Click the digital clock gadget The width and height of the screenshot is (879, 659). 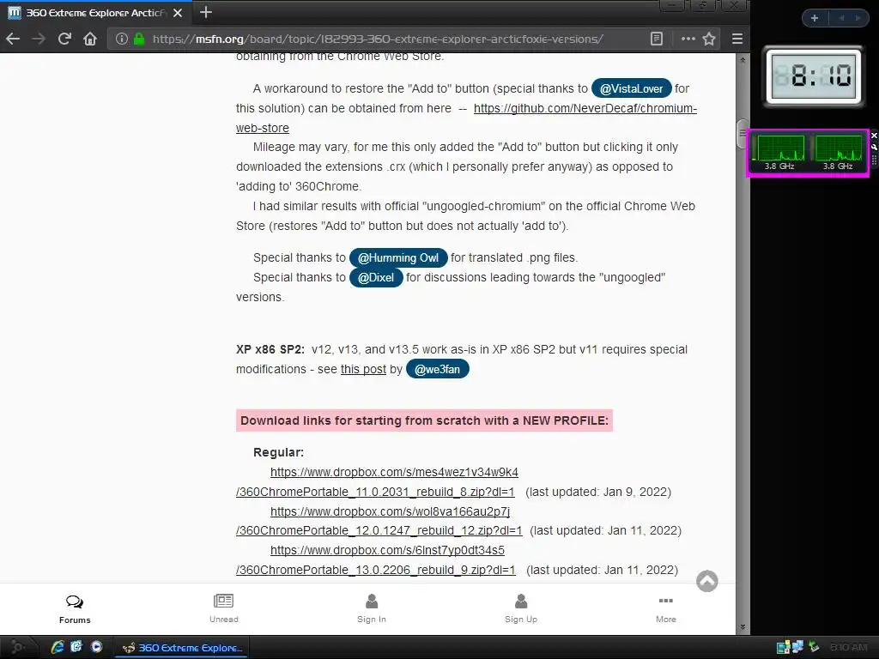click(x=814, y=76)
